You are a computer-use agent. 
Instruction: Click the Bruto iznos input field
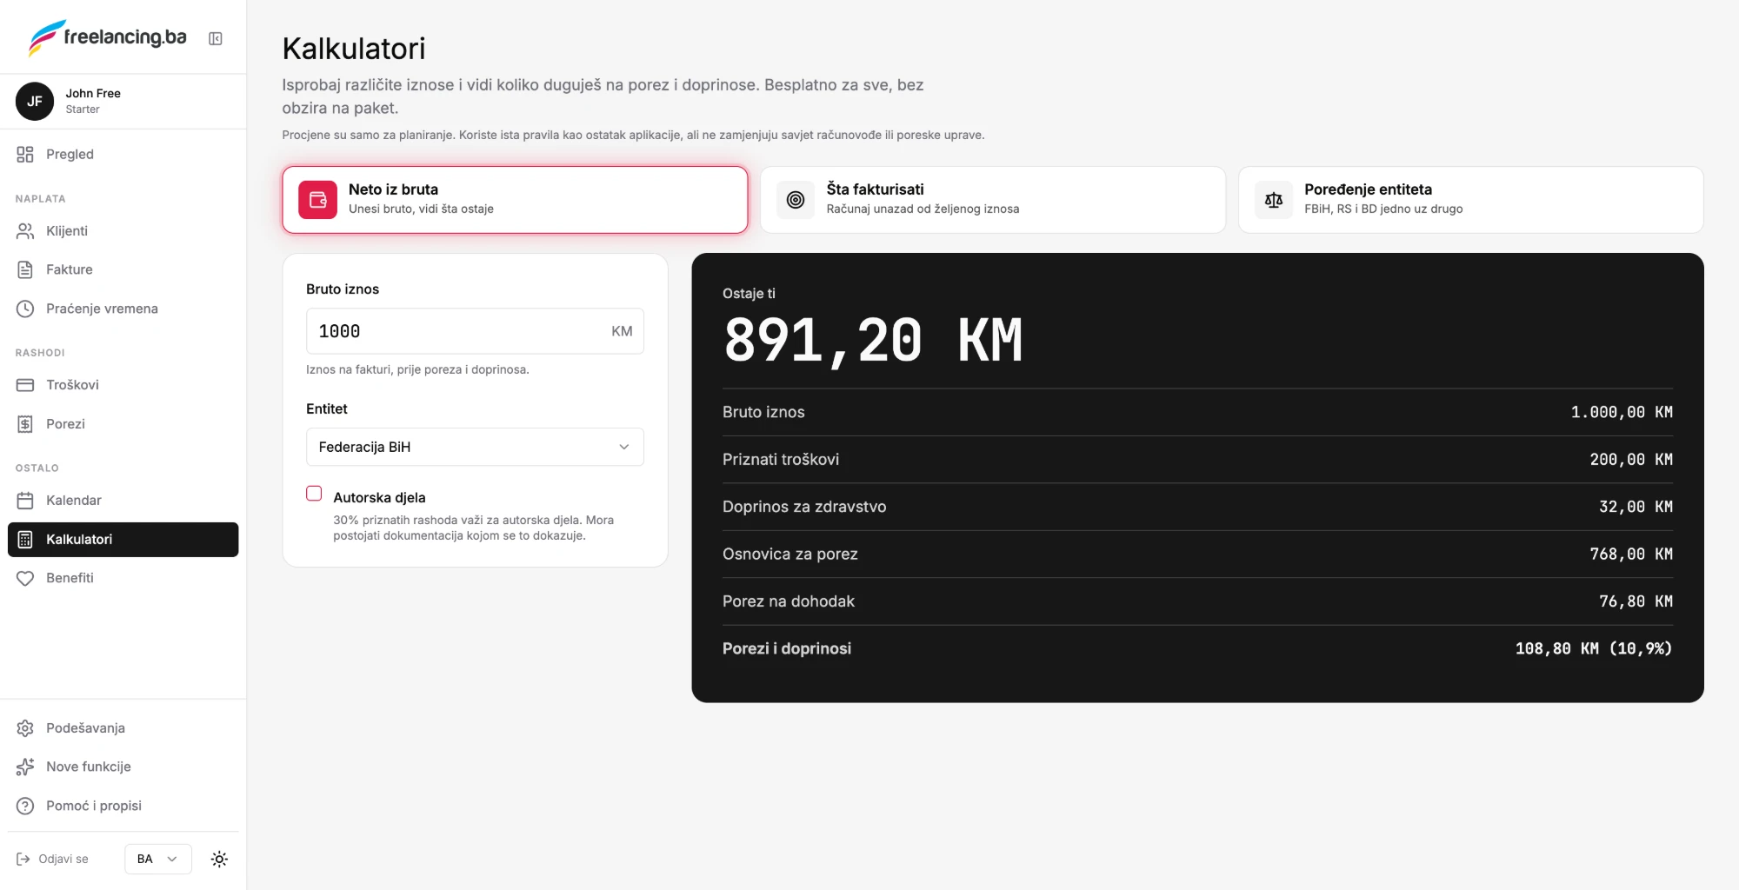click(475, 331)
